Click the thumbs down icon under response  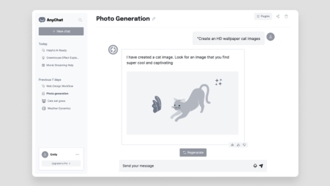click(x=244, y=145)
